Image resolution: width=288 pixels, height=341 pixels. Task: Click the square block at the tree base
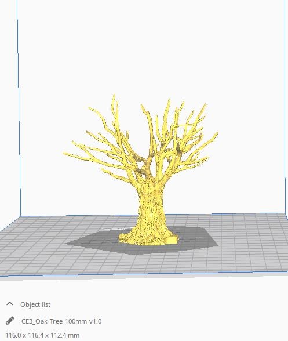click(172, 240)
